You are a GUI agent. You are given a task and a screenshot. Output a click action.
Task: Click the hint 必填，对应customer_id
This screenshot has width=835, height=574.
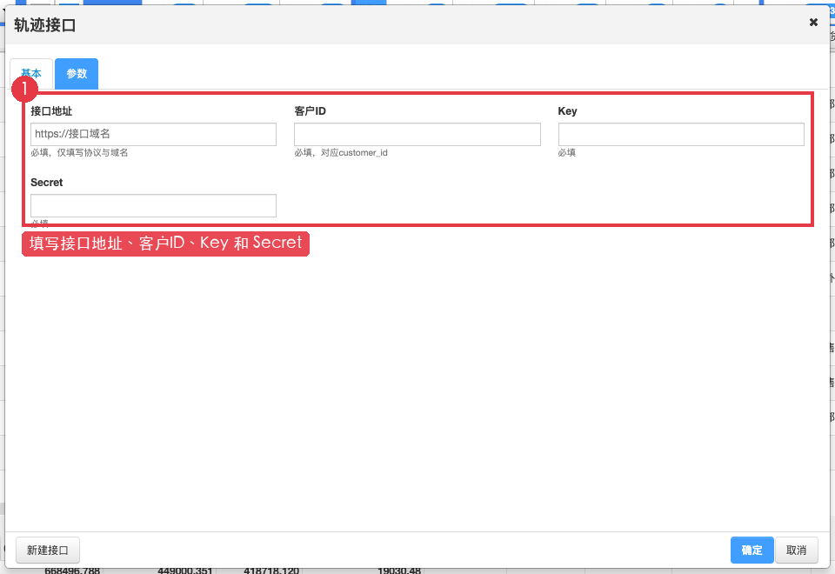341,153
